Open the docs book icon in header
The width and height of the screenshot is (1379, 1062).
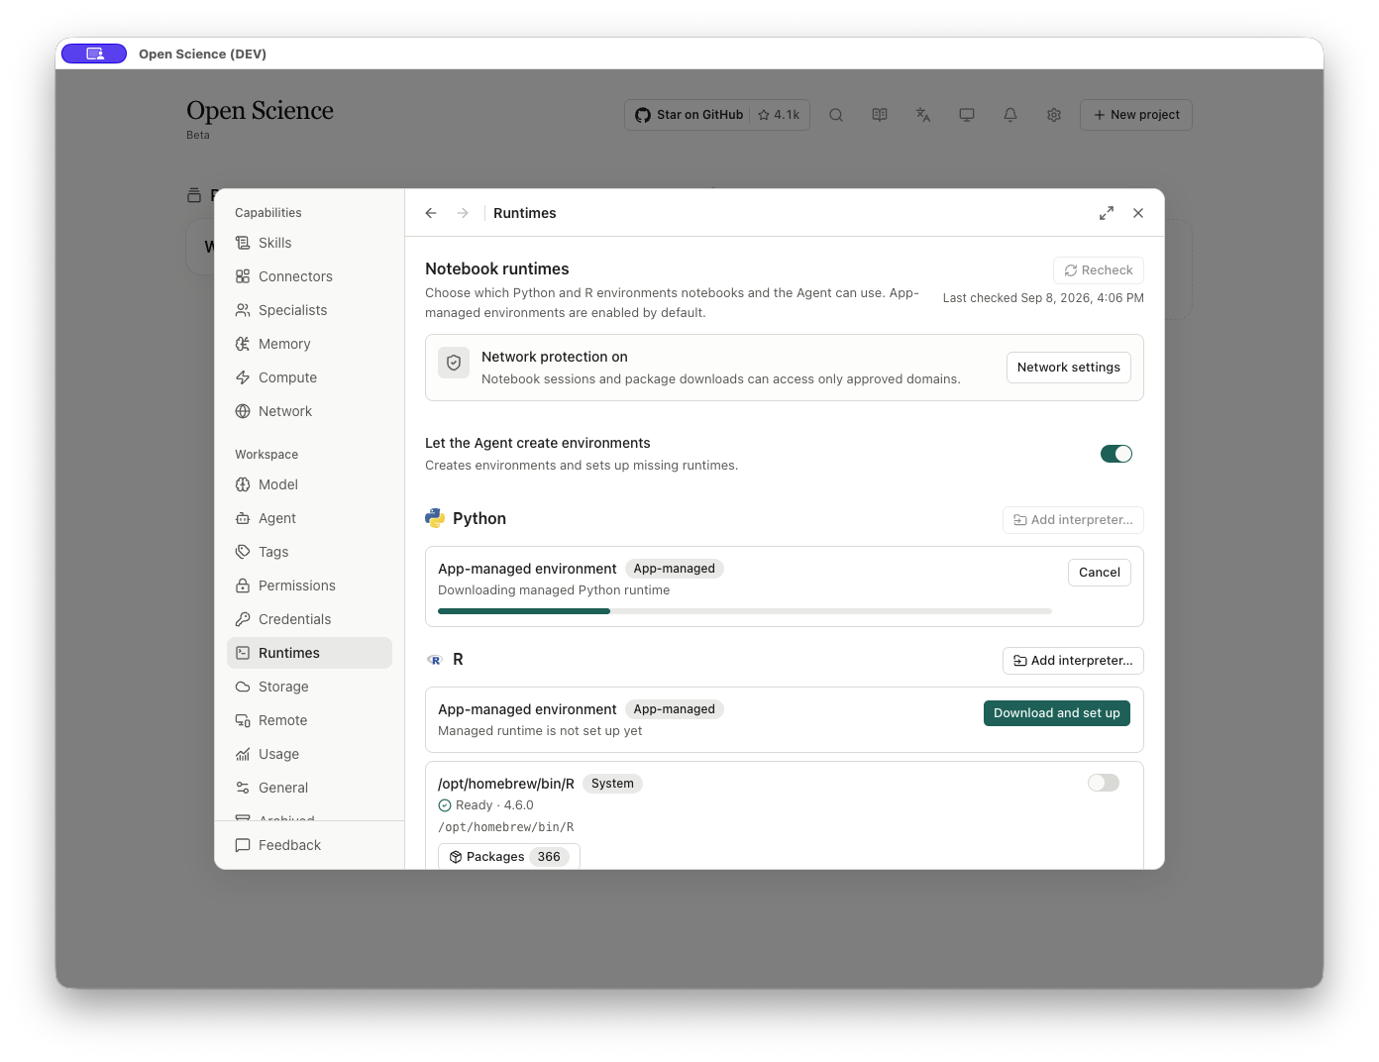(880, 115)
